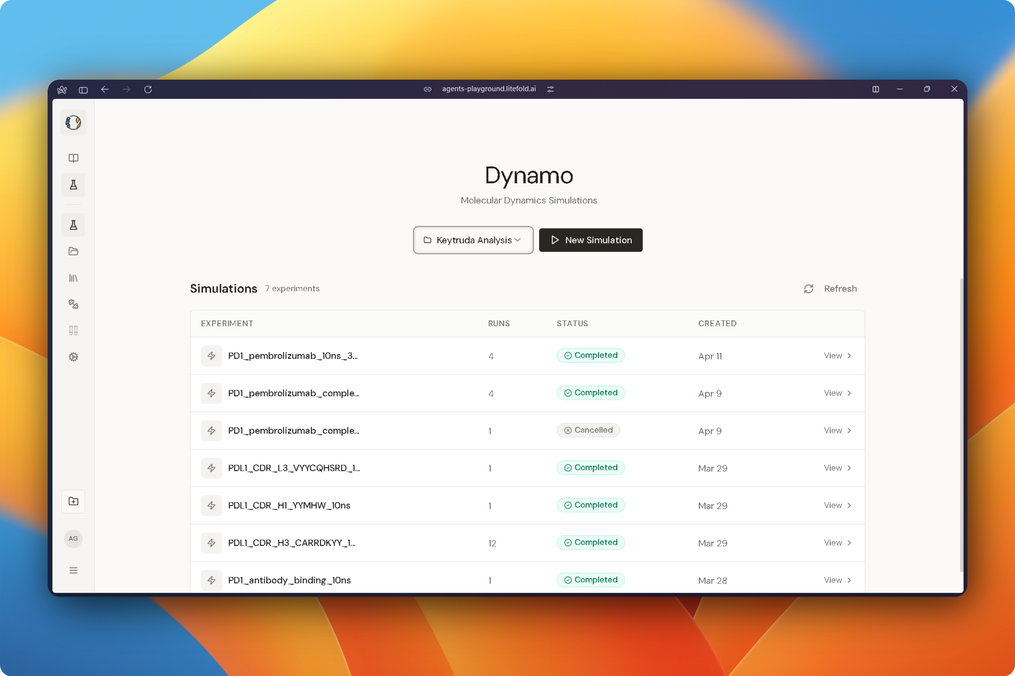This screenshot has height=676, width=1015.
Task: View the PDL1_CDR_H3_CARRDKYY experiment
Action: coord(837,543)
